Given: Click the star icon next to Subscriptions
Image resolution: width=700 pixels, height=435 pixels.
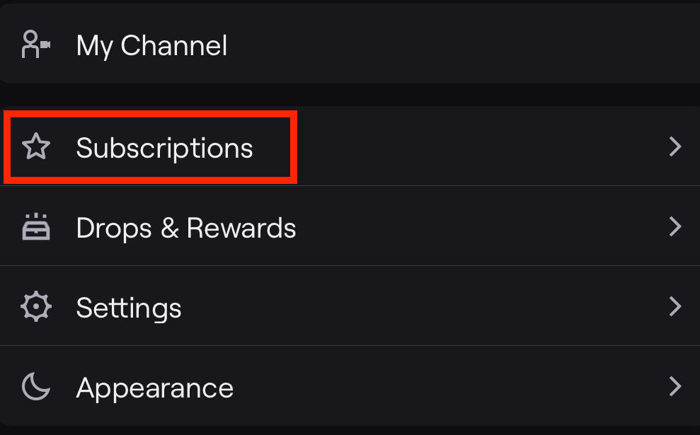Looking at the screenshot, I should (x=35, y=147).
